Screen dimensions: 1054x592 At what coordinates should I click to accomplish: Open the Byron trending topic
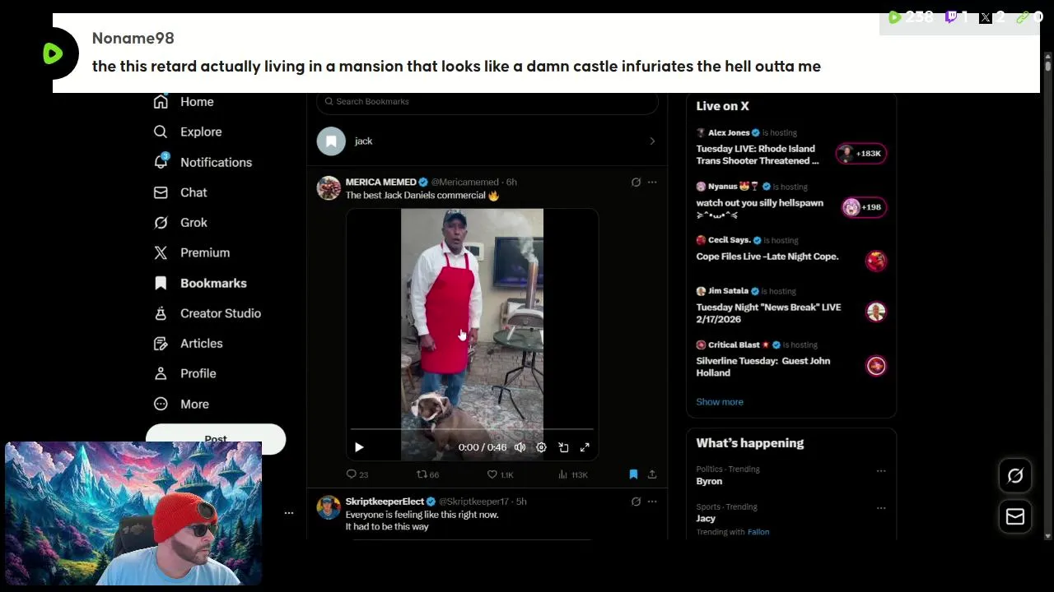click(x=709, y=481)
